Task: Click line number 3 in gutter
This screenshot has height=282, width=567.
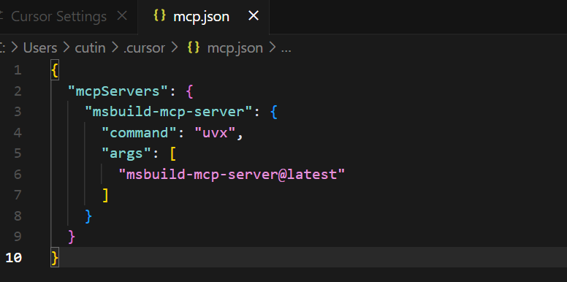Action: click(x=18, y=112)
